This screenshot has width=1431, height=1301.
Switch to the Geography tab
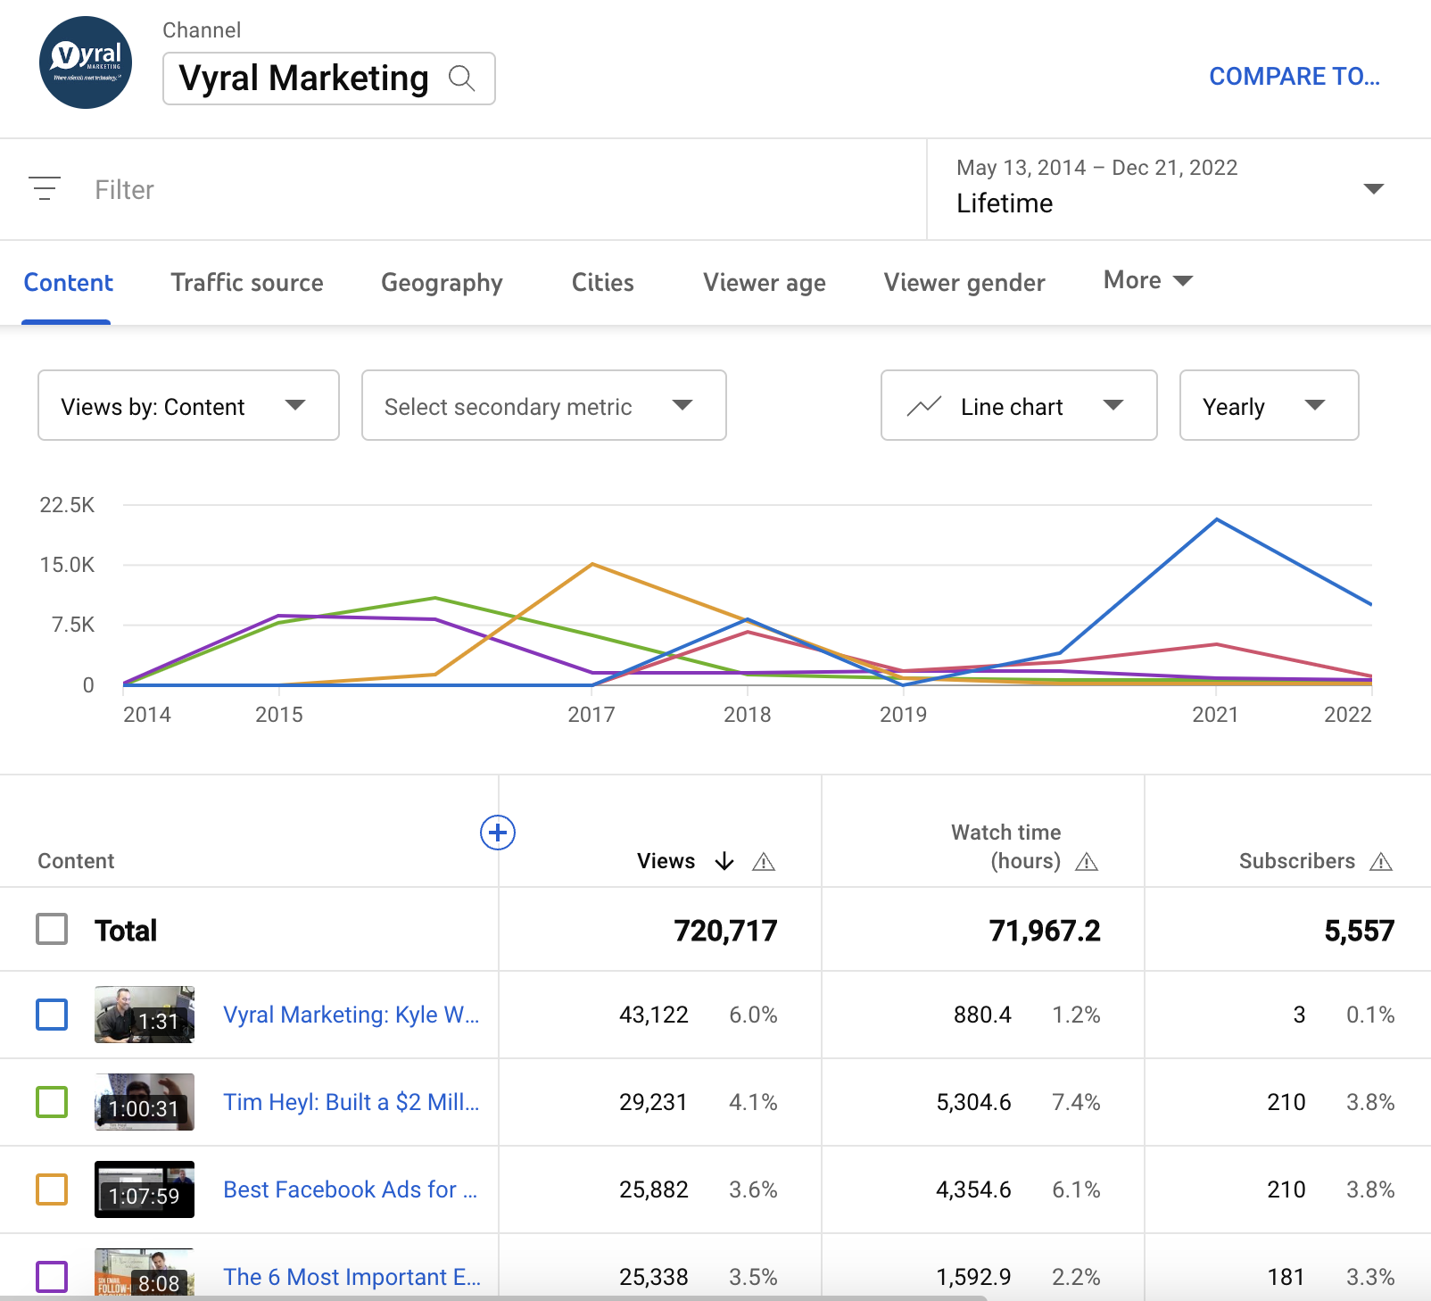(442, 283)
